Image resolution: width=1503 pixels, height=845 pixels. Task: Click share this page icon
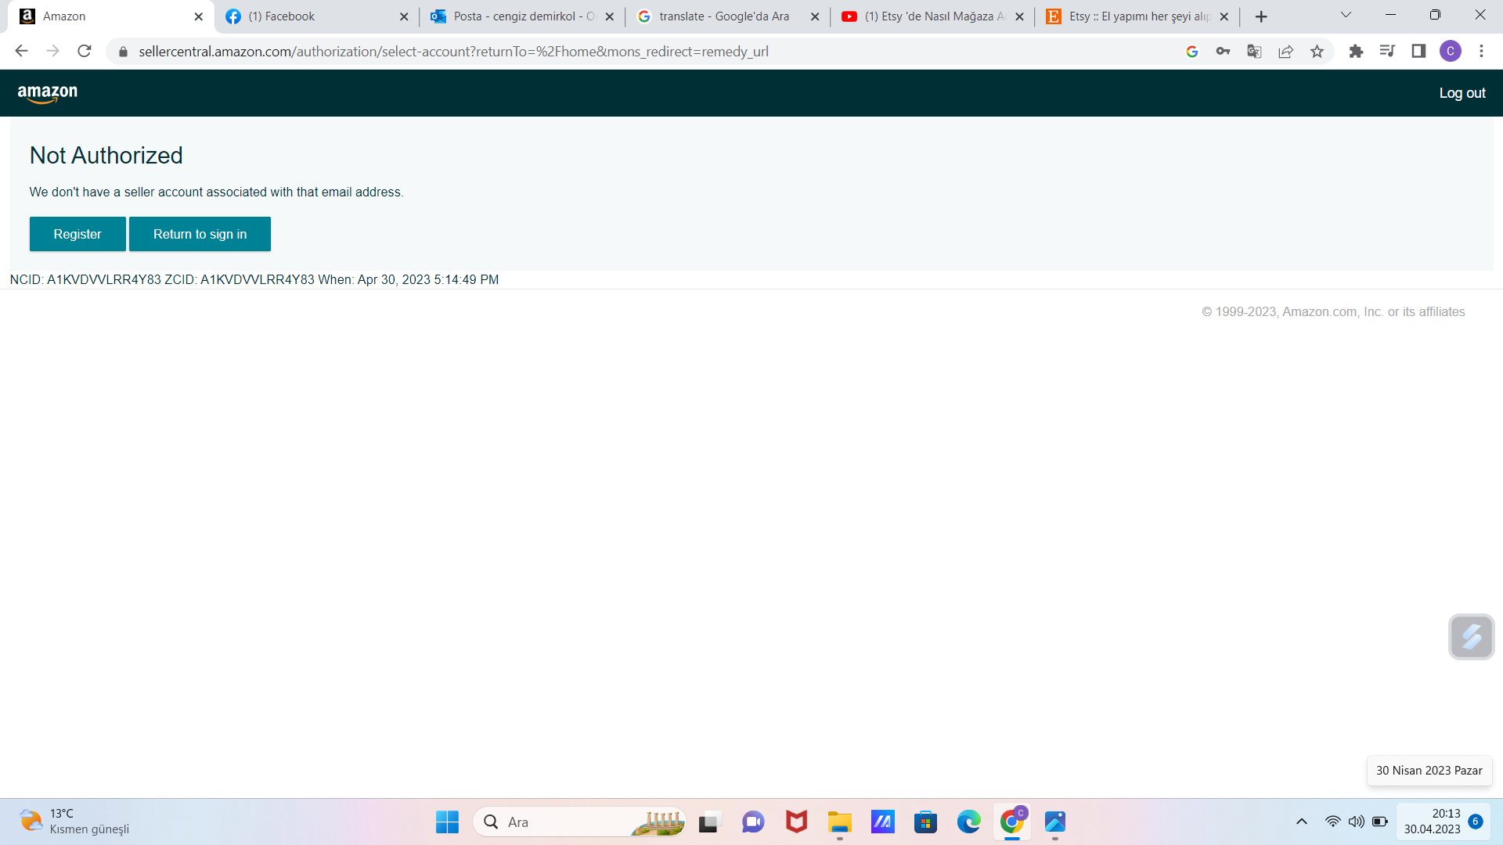click(x=1285, y=52)
